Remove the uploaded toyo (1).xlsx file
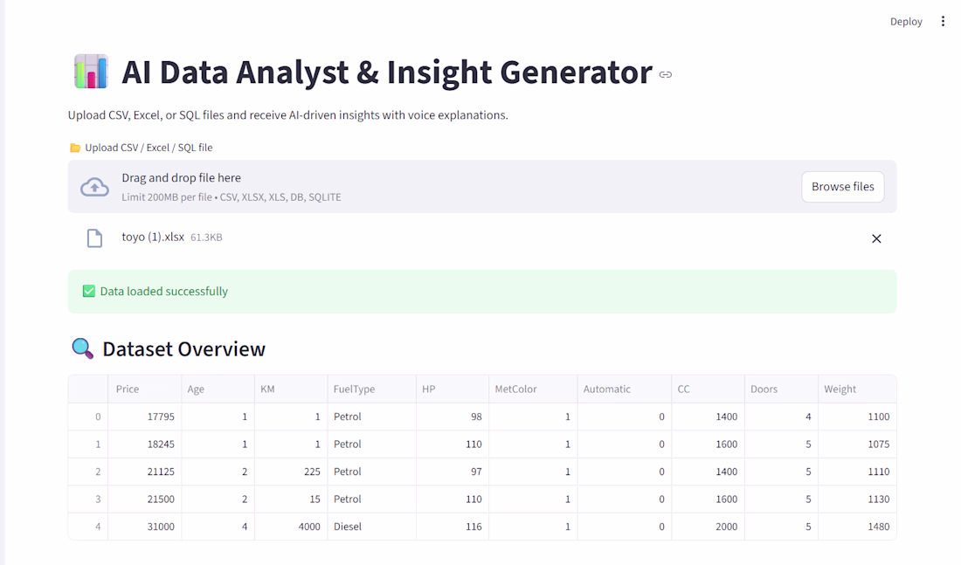The height and width of the screenshot is (565, 961). (876, 238)
